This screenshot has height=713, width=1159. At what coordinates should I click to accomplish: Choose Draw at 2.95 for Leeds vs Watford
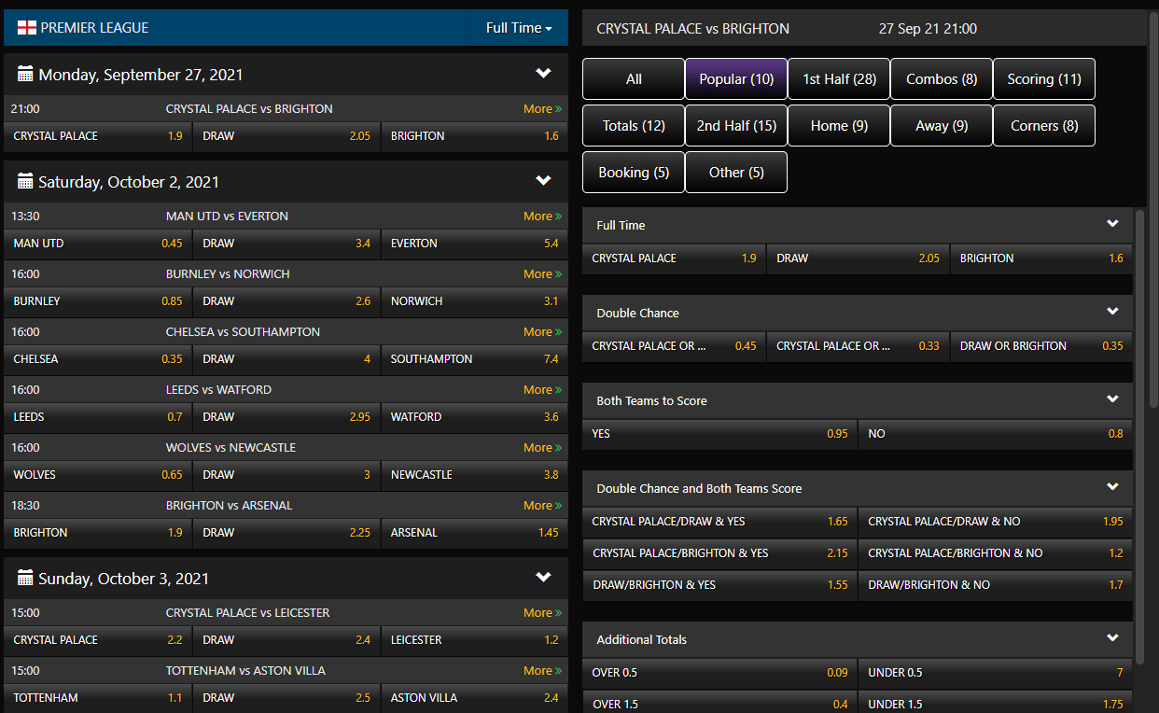coord(286,417)
